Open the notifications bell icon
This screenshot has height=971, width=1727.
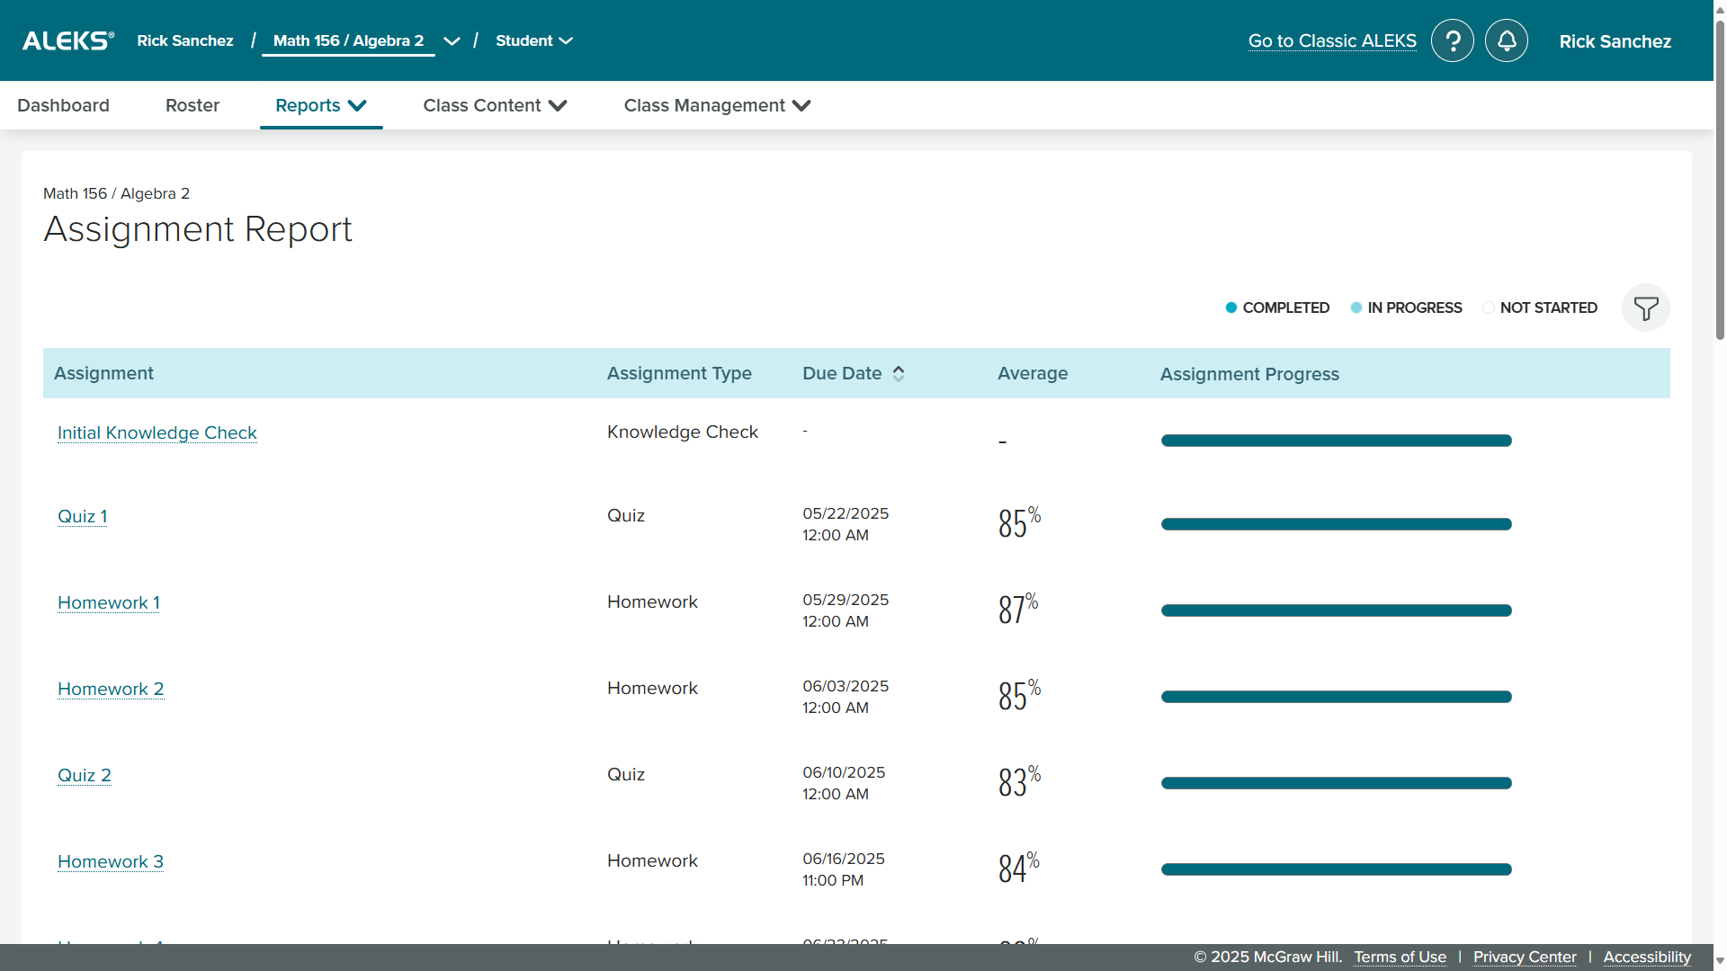1507,40
